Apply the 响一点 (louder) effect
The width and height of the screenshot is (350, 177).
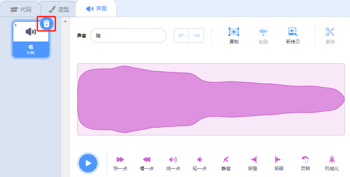pos(173,159)
